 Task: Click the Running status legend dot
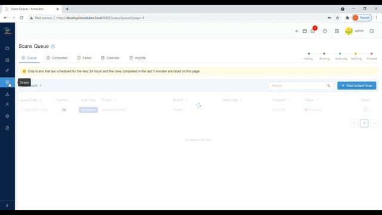[324, 54]
